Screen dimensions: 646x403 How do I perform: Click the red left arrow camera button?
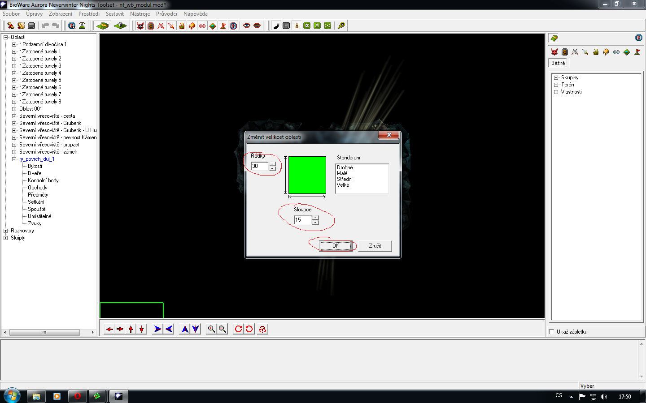[109, 329]
